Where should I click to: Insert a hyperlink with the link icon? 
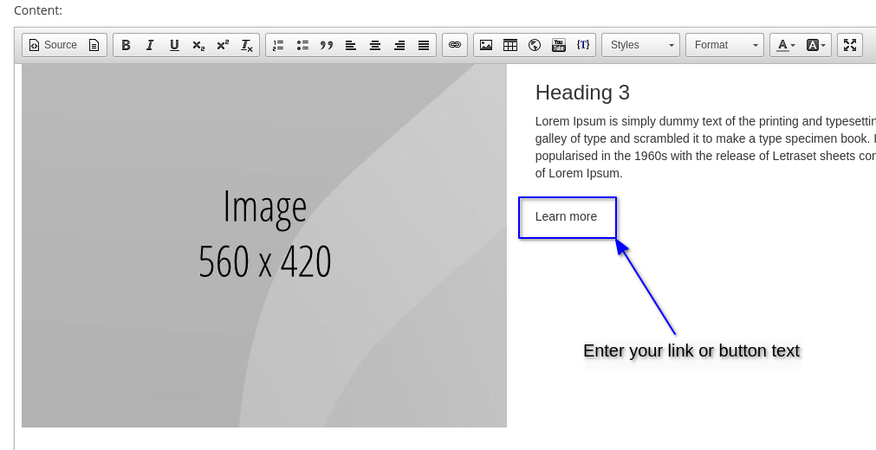[455, 45]
